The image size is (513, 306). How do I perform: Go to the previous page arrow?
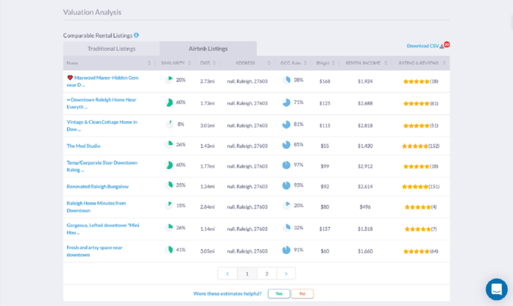point(228,273)
